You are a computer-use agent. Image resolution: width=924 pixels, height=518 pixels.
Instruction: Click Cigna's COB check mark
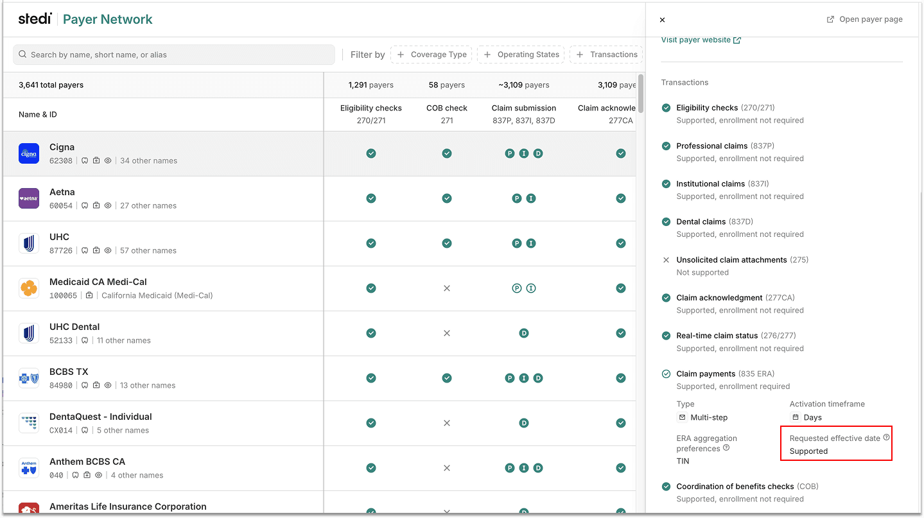[x=447, y=153]
